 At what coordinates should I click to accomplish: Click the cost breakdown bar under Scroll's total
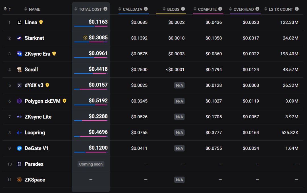pyautogui.click(x=91, y=74)
